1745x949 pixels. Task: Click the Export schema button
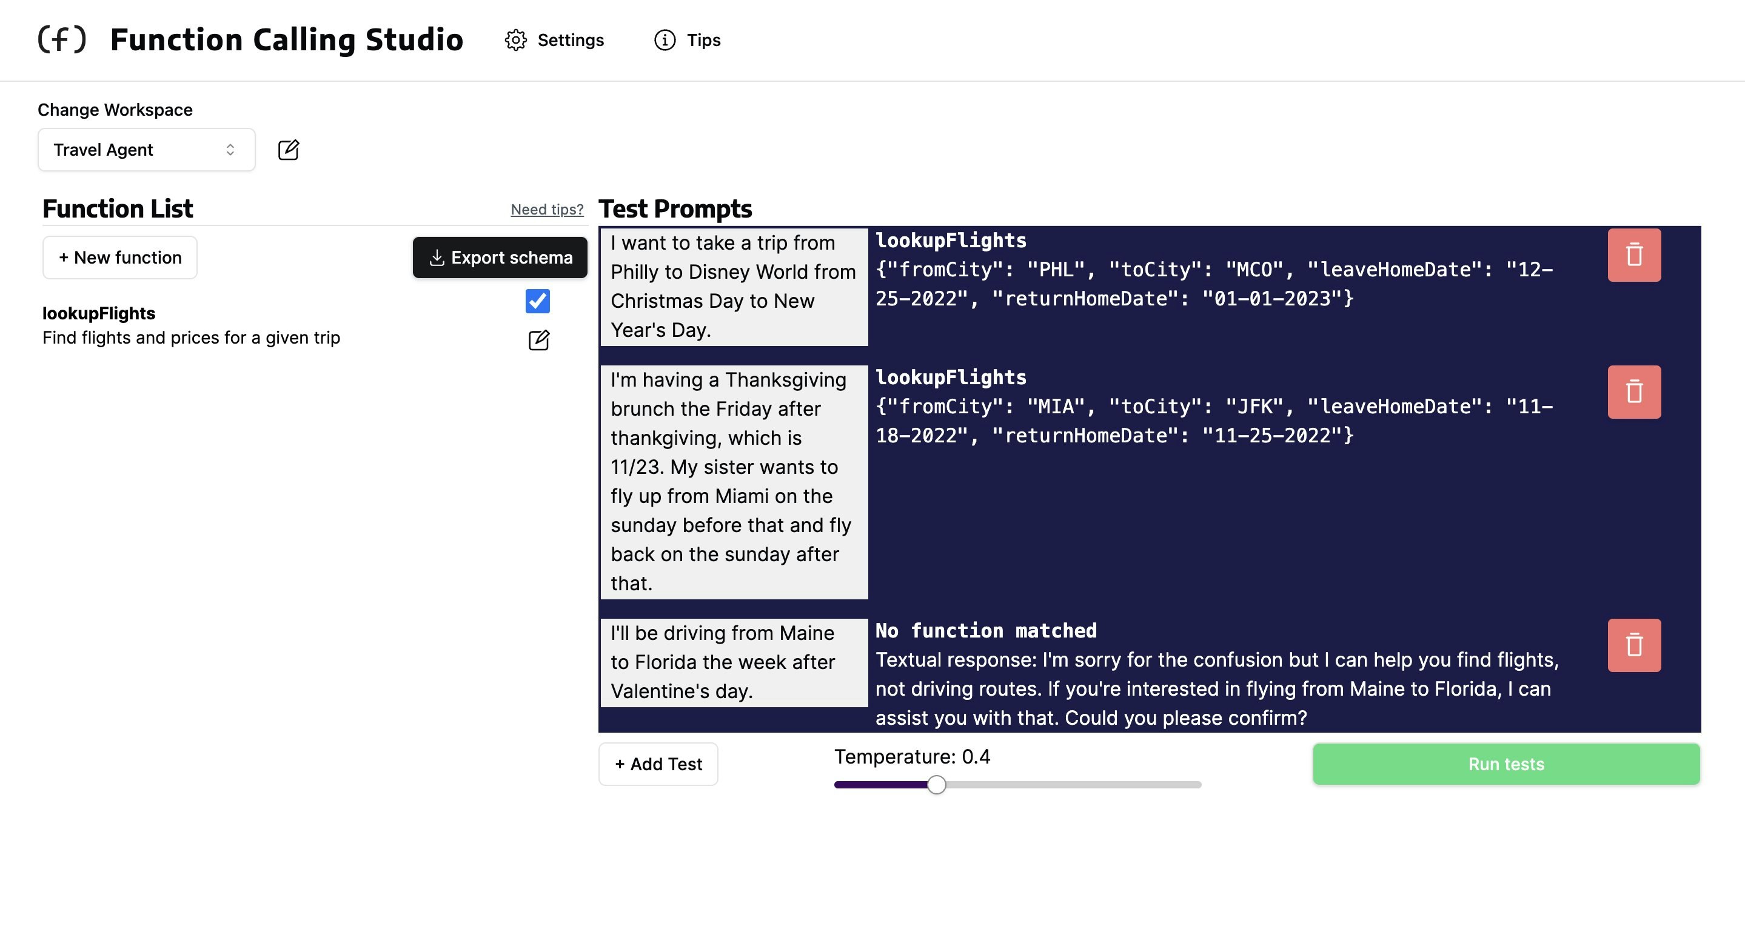click(x=500, y=257)
